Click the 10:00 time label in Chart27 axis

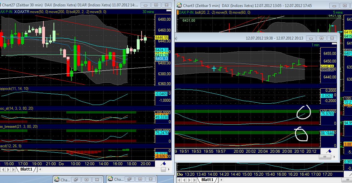pyautogui.click(x=76, y=164)
